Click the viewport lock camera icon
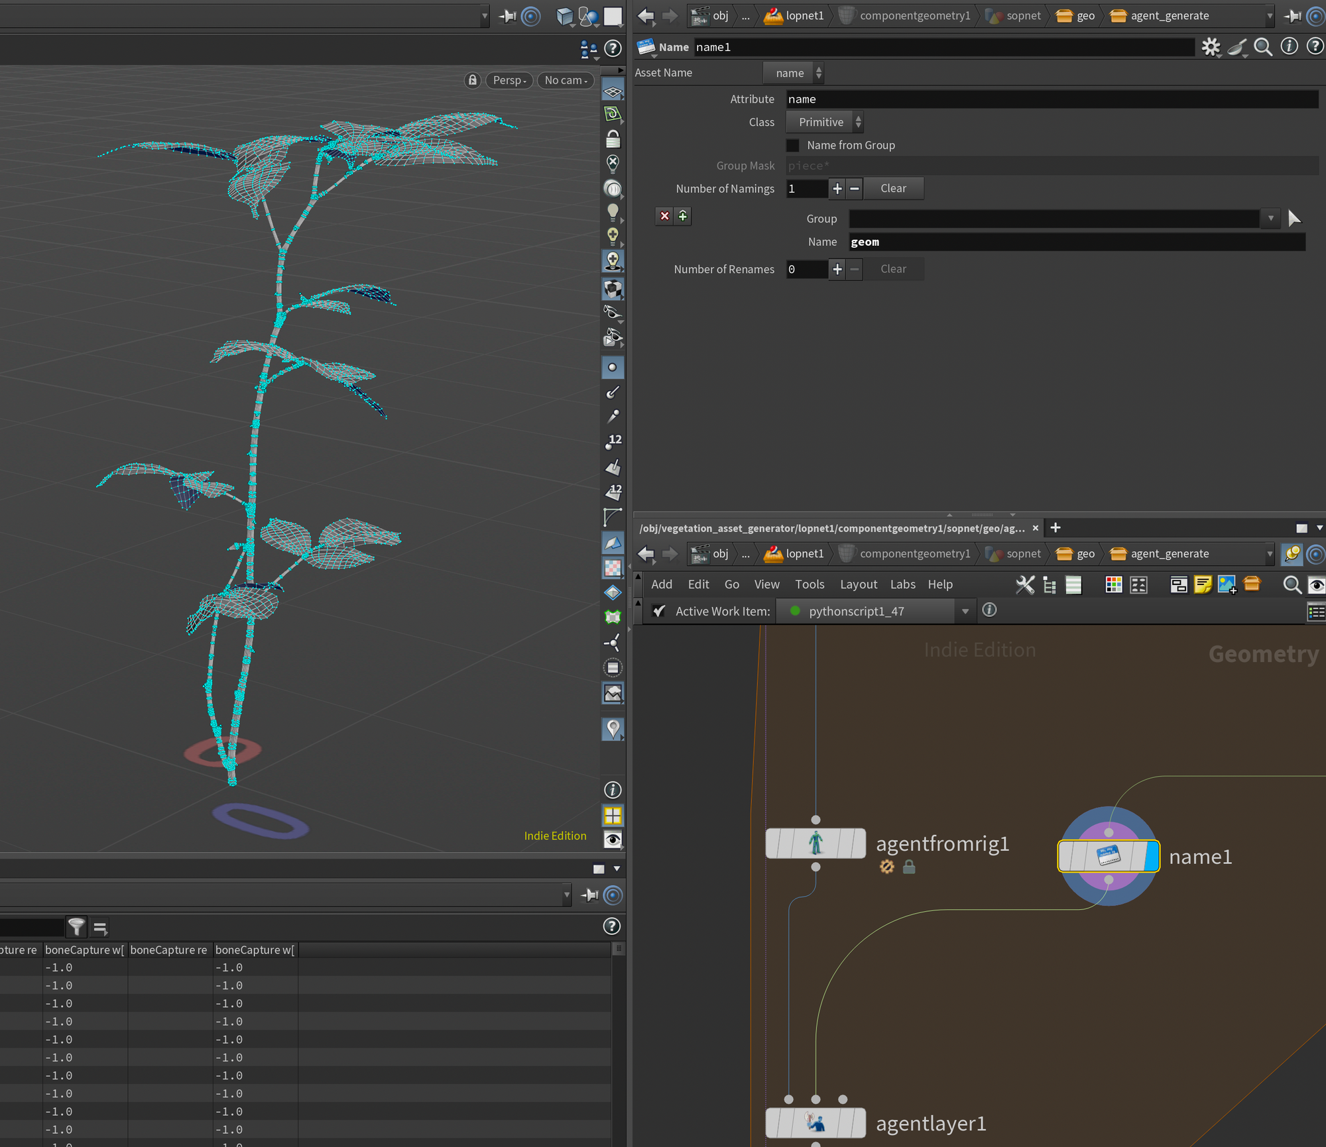Image resolution: width=1326 pixels, height=1147 pixels. click(472, 80)
